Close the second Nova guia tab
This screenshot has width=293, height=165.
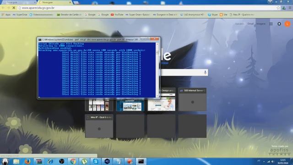tap(70, 2)
